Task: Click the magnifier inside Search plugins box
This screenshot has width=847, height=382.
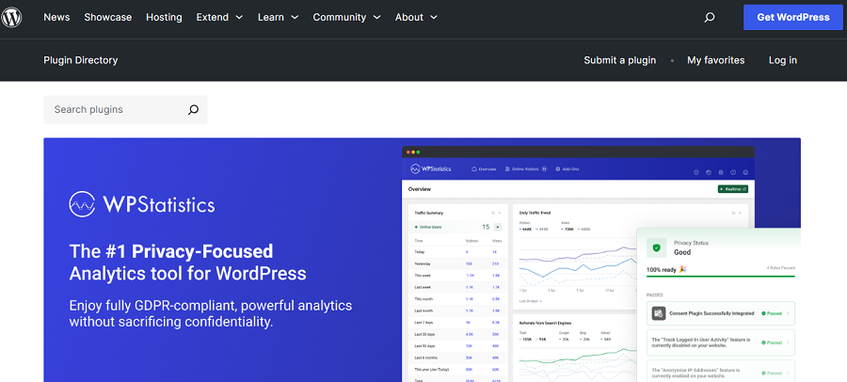Action: 193,110
